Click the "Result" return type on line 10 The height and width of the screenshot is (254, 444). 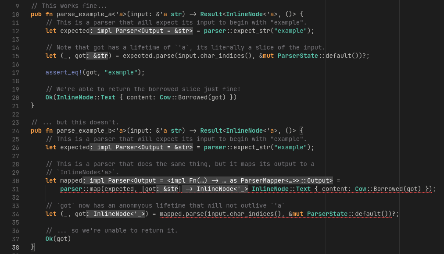click(211, 14)
